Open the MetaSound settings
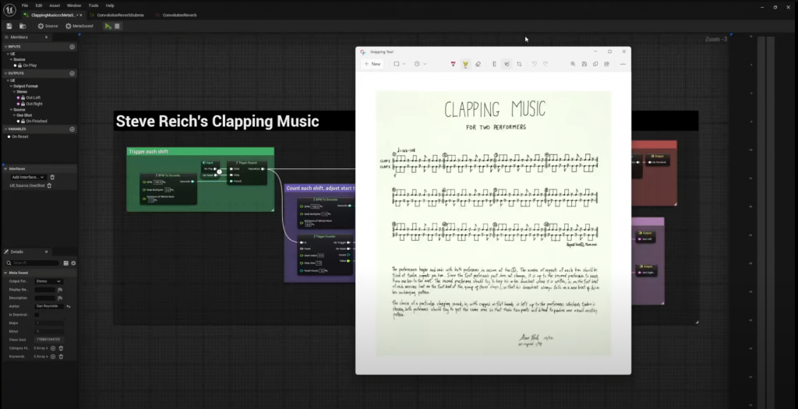Image resolution: width=798 pixels, height=409 pixels. tap(79, 26)
